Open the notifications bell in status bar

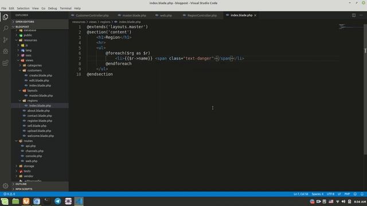[x=362, y=194]
